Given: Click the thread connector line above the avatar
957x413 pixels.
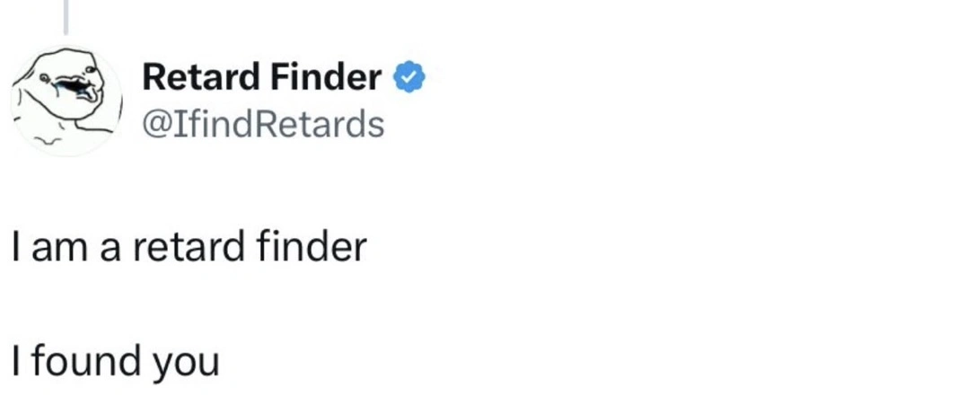Looking at the screenshot, I should click(x=65, y=18).
